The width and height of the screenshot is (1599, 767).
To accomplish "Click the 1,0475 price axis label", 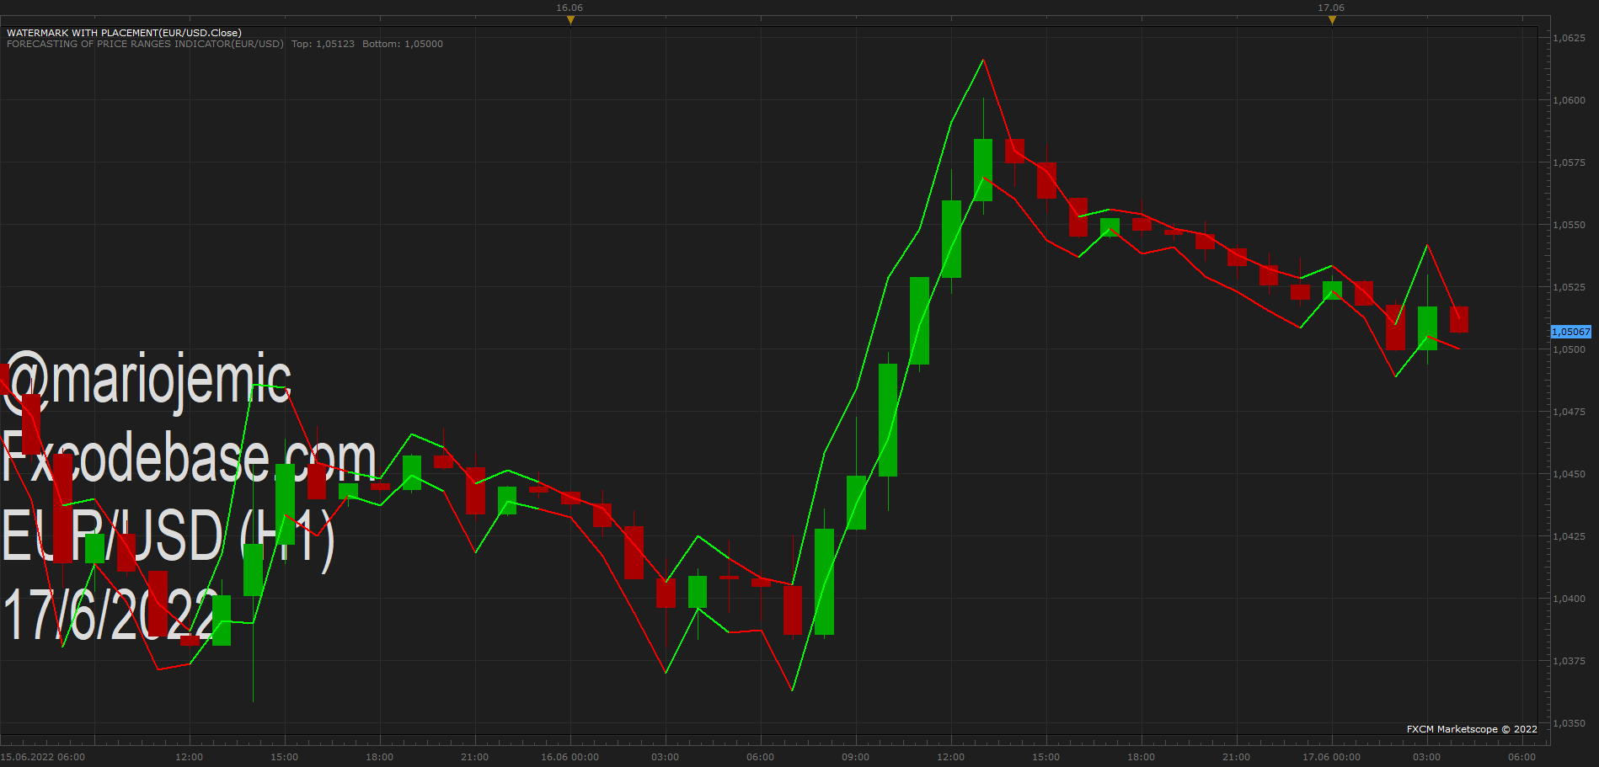I will pos(1569,412).
